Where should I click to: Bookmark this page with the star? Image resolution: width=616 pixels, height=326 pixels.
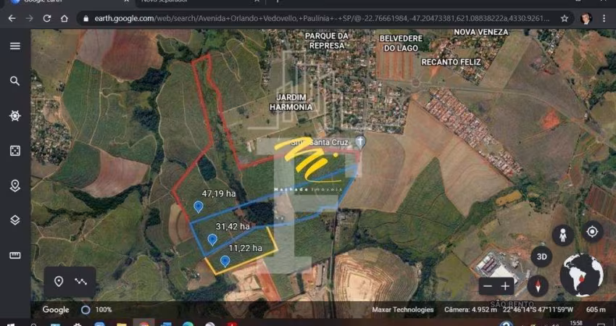tap(565, 18)
